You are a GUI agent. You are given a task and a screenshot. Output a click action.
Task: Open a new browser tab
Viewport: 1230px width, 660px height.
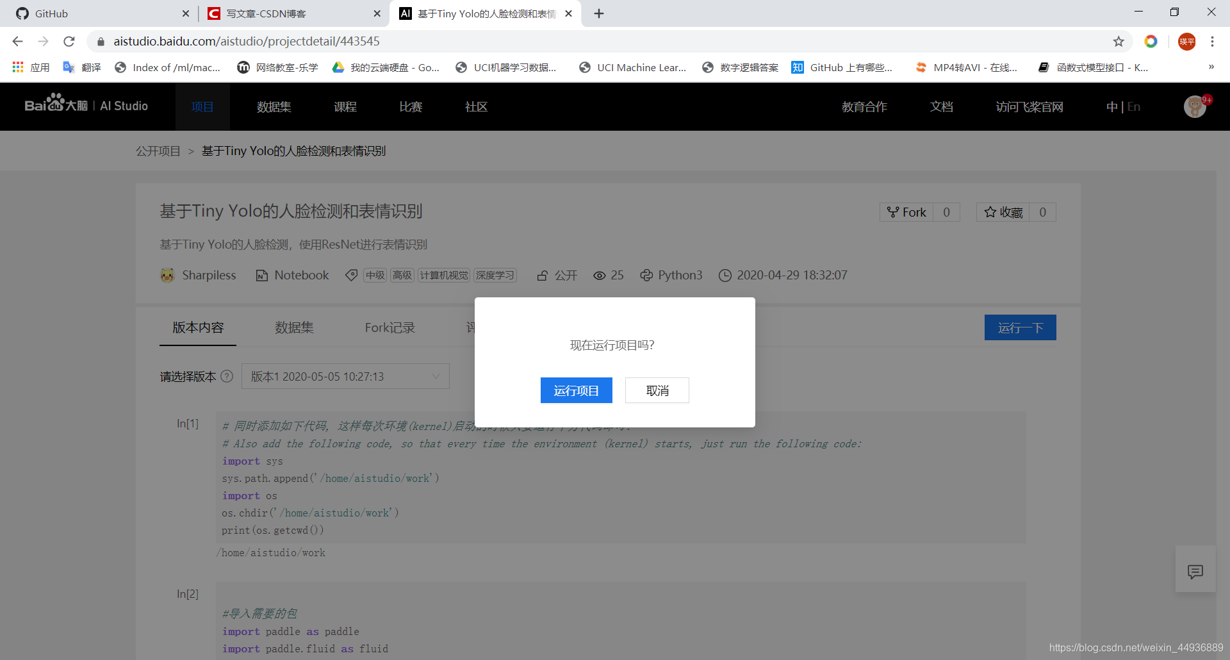(599, 13)
